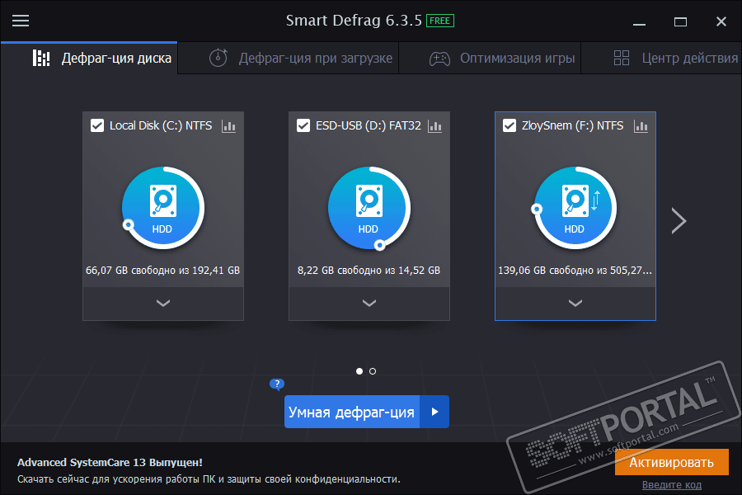Open the defrag mode dropdown arrow
Viewport: 742px width, 495px height.
434,412
